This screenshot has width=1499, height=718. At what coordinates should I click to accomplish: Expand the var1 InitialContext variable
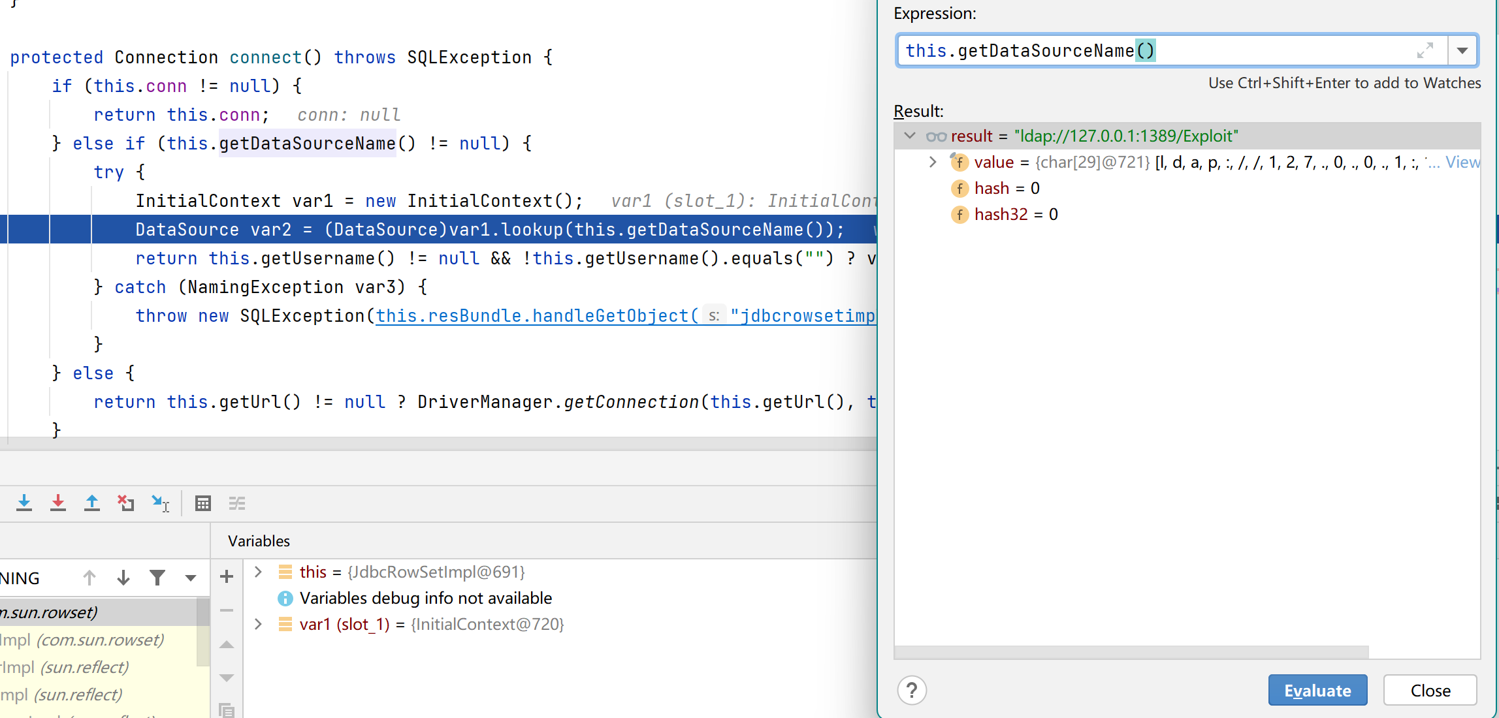pyautogui.click(x=259, y=624)
